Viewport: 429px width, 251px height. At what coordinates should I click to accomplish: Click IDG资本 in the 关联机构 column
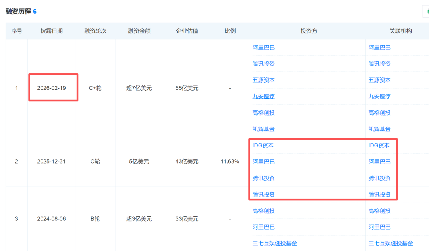pyautogui.click(x=379, y=145)
